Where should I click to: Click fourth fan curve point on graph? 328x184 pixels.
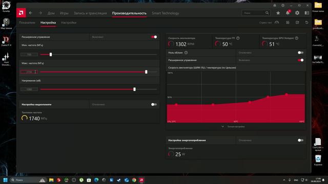pyautogui.click(x=268, y=97)
